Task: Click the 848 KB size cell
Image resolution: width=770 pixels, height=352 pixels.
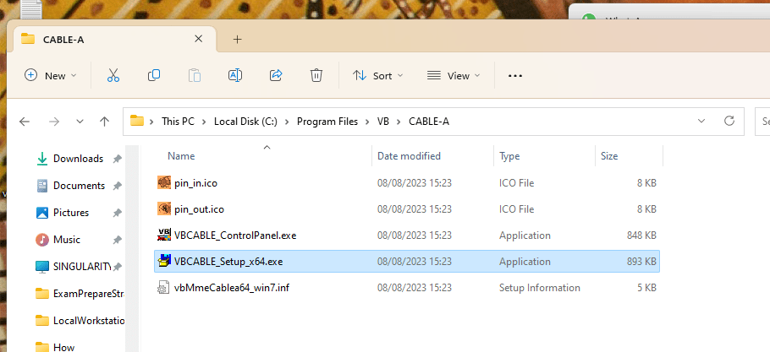Action: click(641, 235)
